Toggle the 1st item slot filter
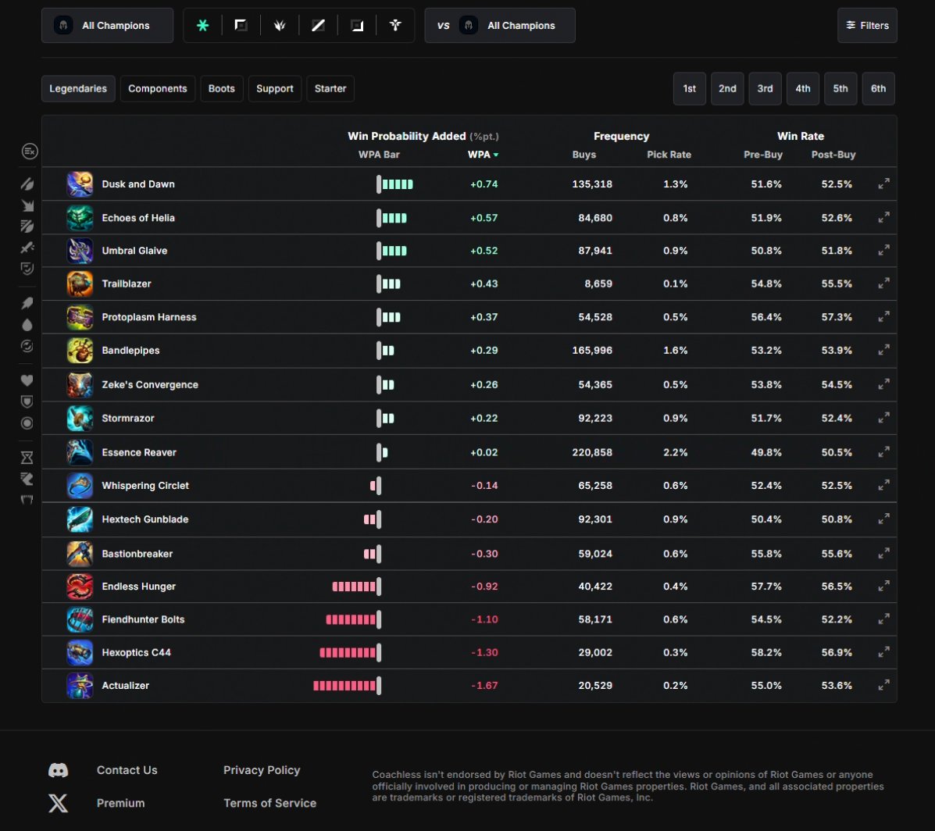The image size is (935, 831). pyautogui.click(x=689, y=88)
